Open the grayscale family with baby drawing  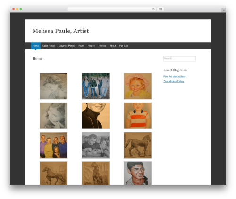[x=95, y=145]
